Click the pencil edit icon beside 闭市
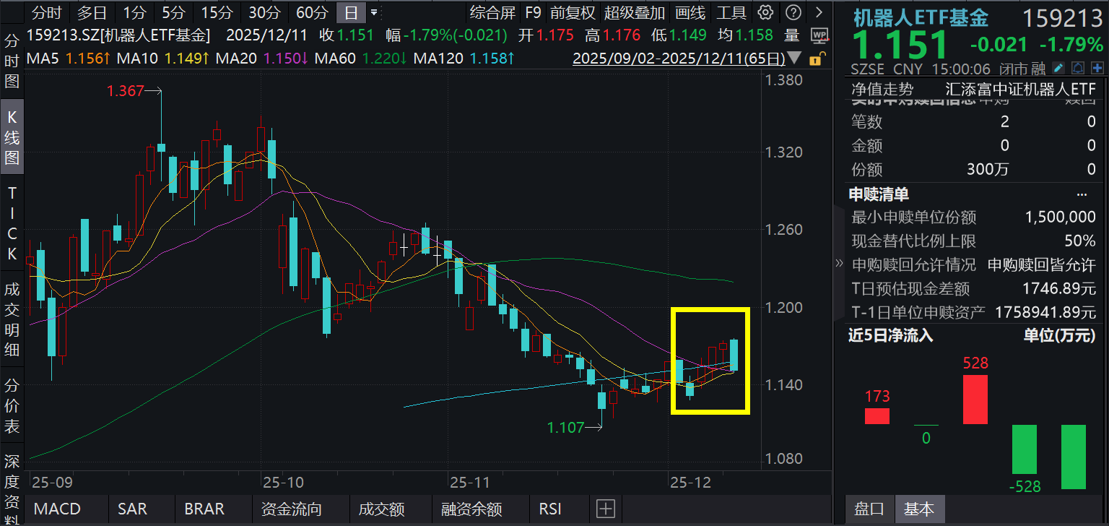This screenshot has height=526, width=1109. coord(1058,69)
